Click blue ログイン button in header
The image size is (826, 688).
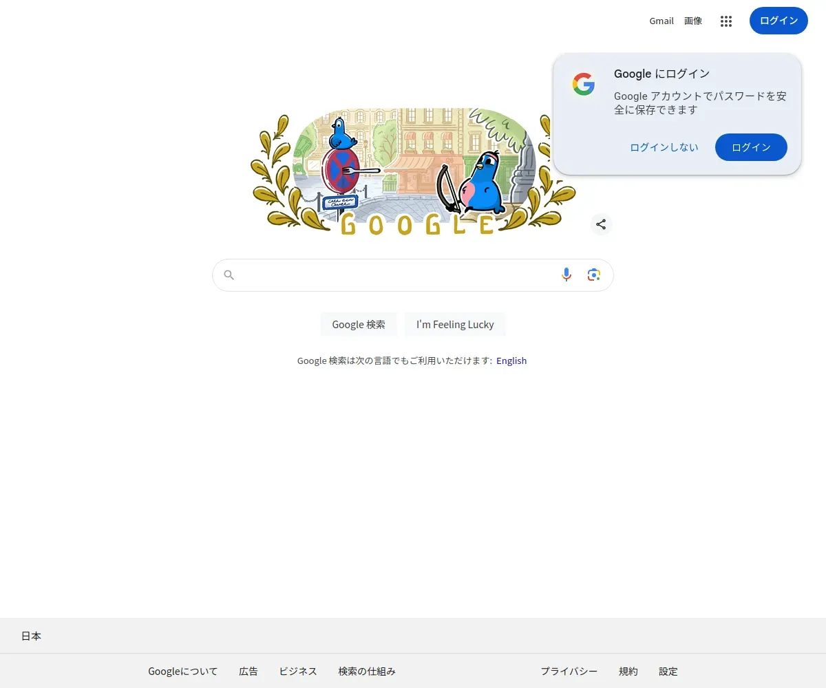click(x=779, y=21)
